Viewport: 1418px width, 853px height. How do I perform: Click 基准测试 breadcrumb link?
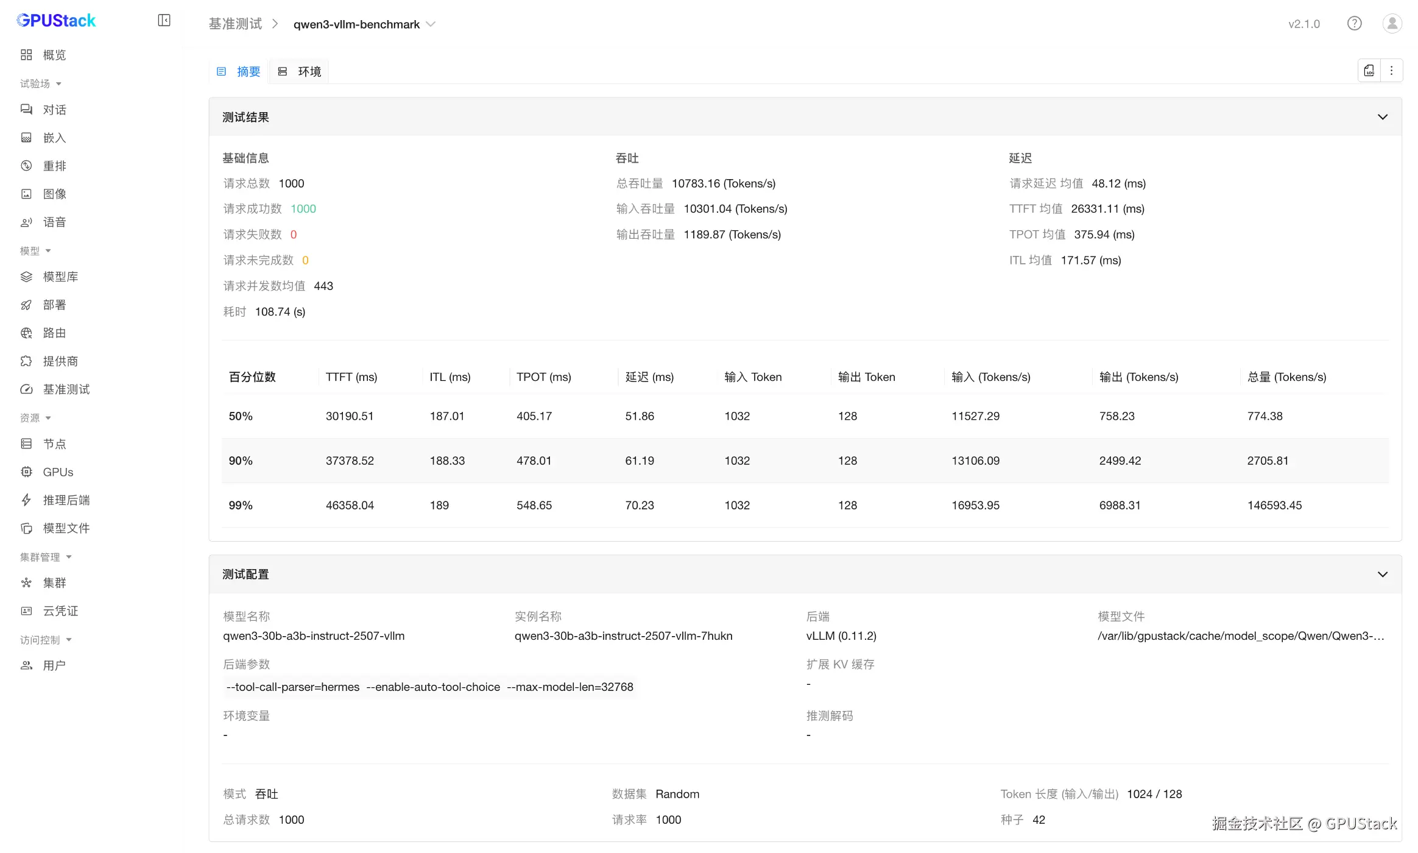[x=235, y=24]
